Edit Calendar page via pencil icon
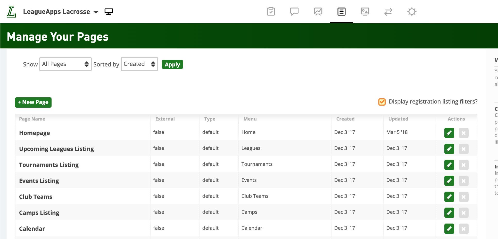Screen dimensions: 498x239 point(449,229)
